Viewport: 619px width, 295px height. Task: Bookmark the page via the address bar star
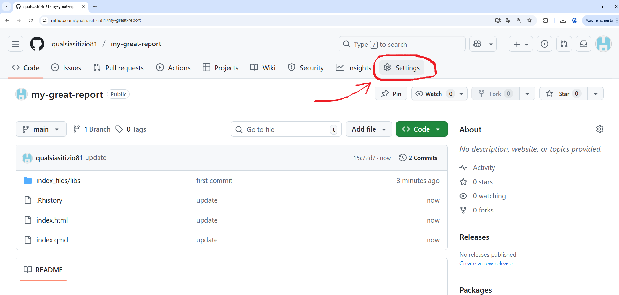529,20
